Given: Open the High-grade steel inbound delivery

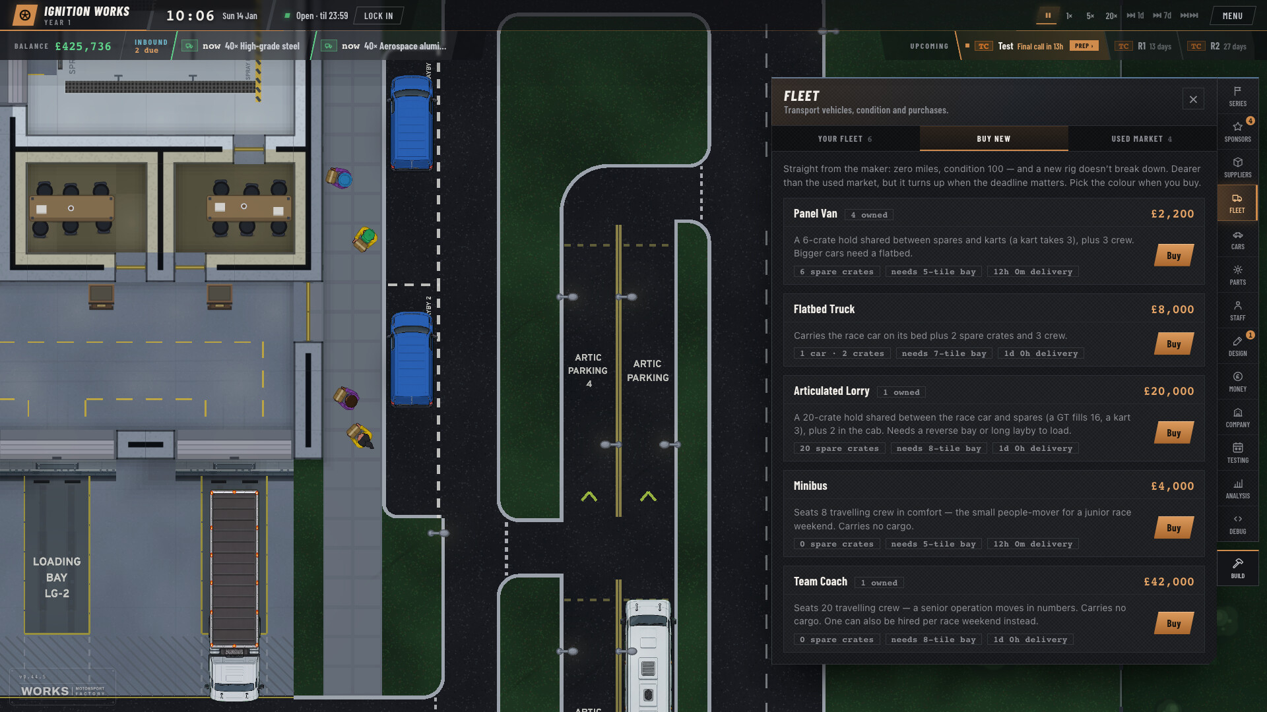Looking at the screenshot, I should click(x=242, y=46).
